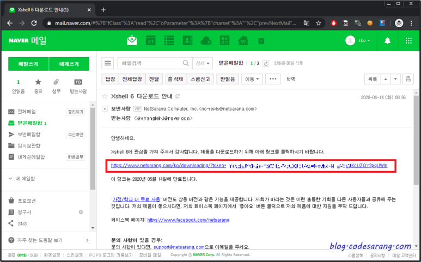Open the 프로모션 folder
Image resolution: width=421 pixels, height=262 pixels.
[x=27, y=201]
